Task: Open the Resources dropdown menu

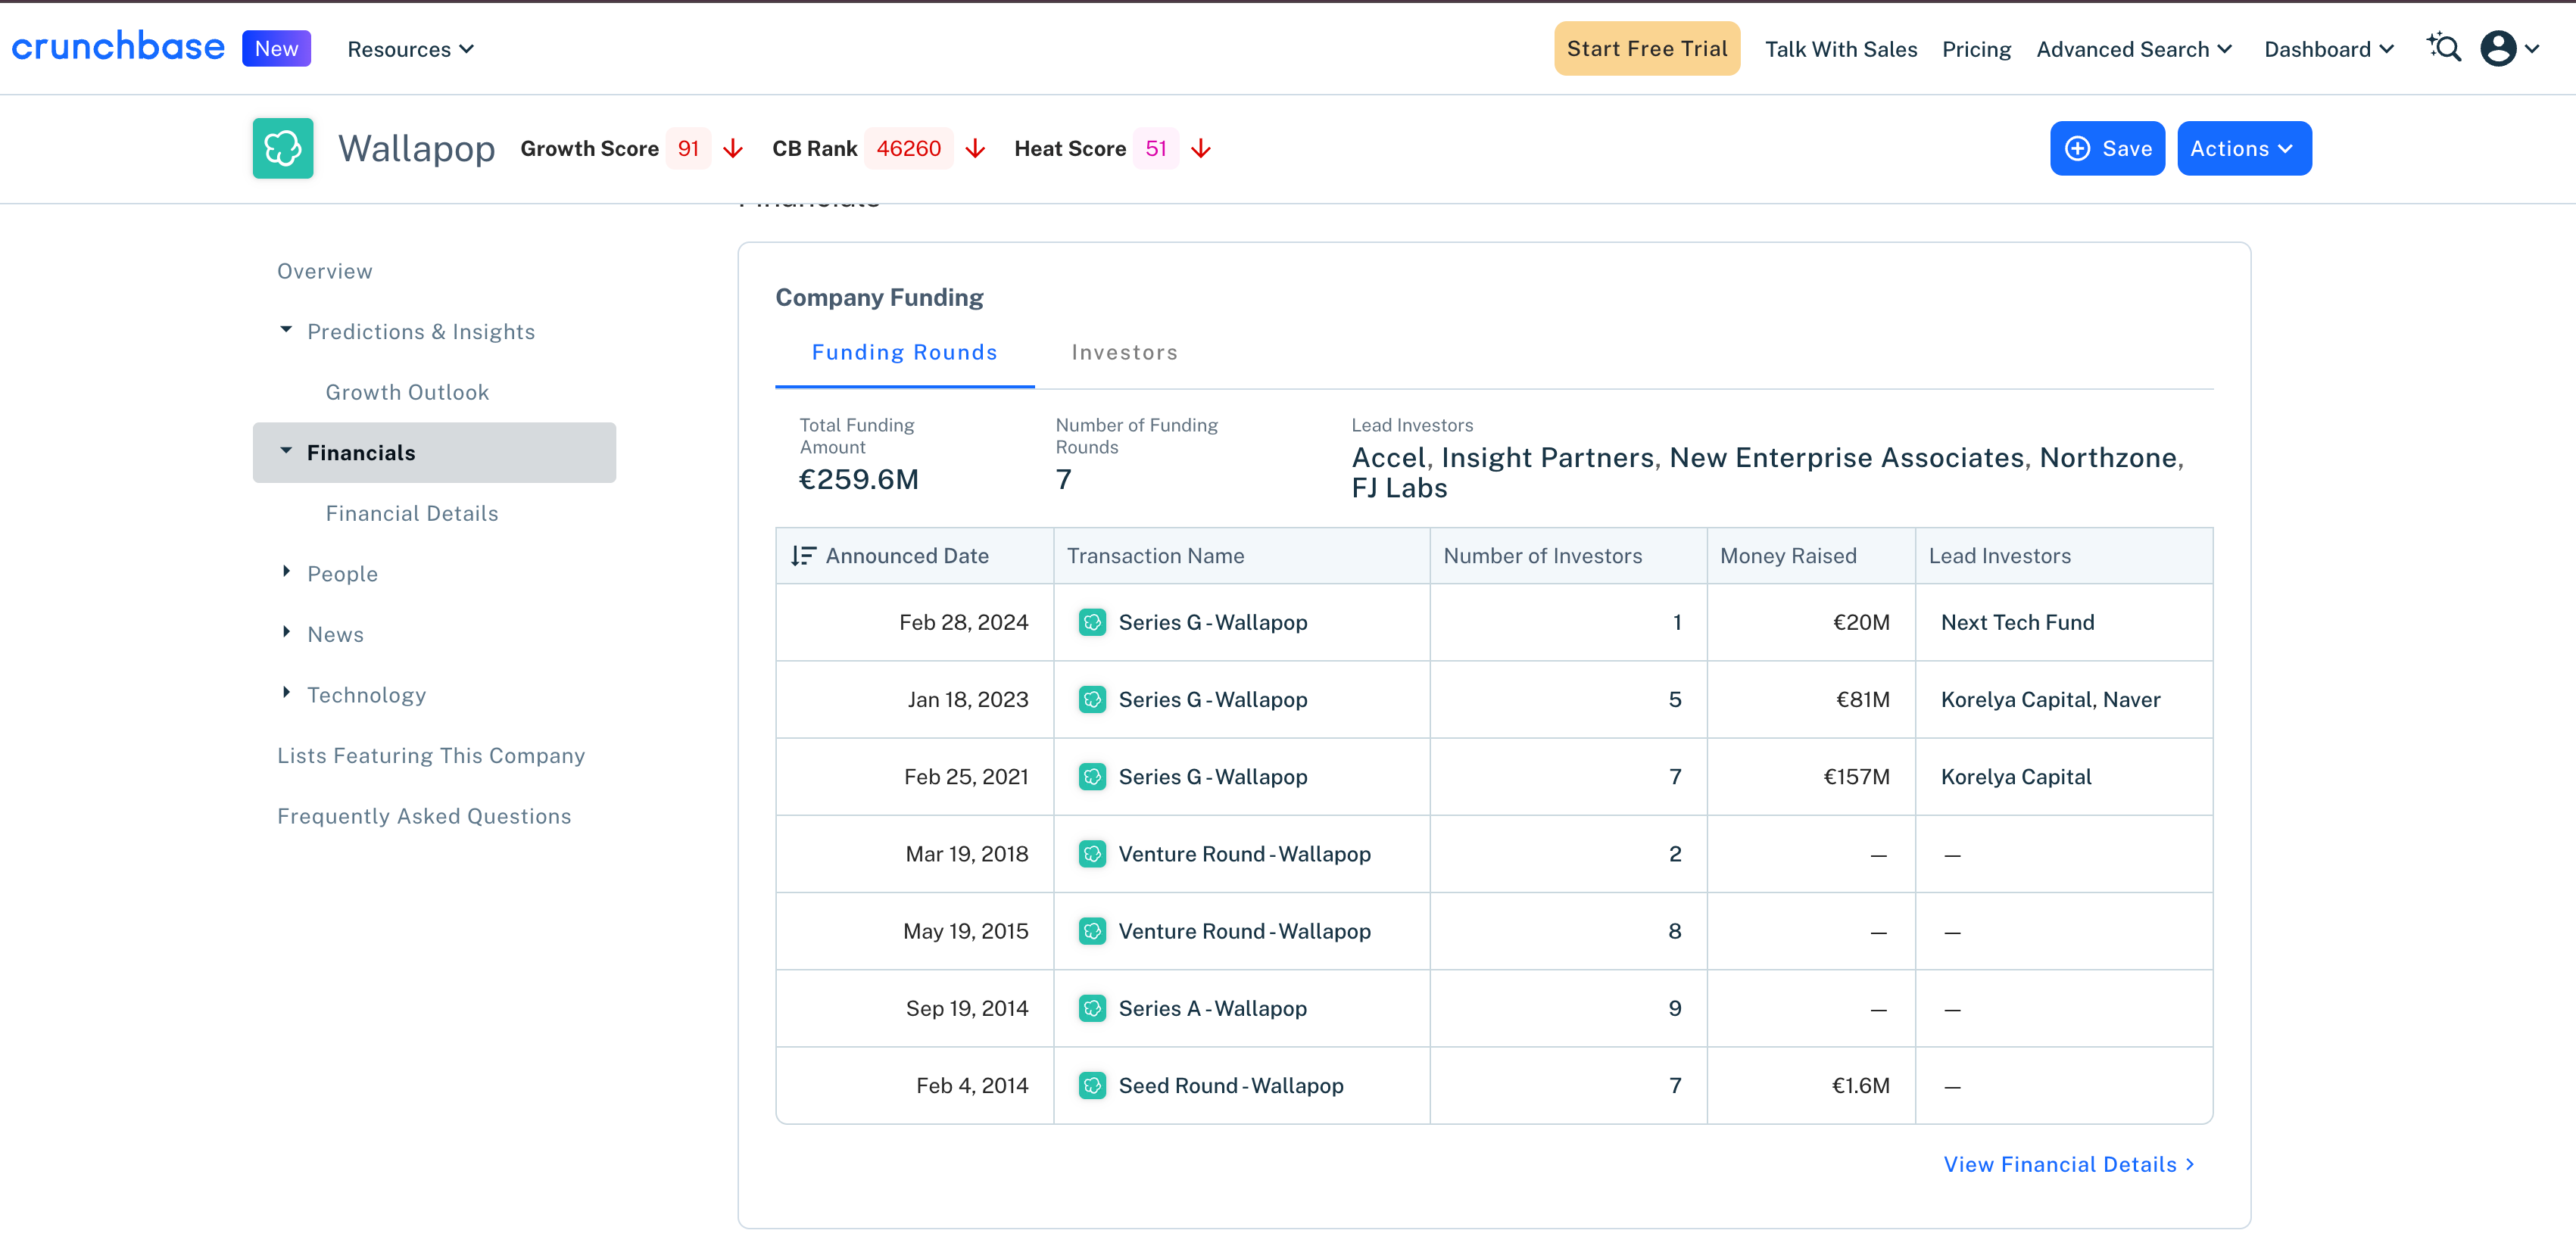Action: pos(410,49)
